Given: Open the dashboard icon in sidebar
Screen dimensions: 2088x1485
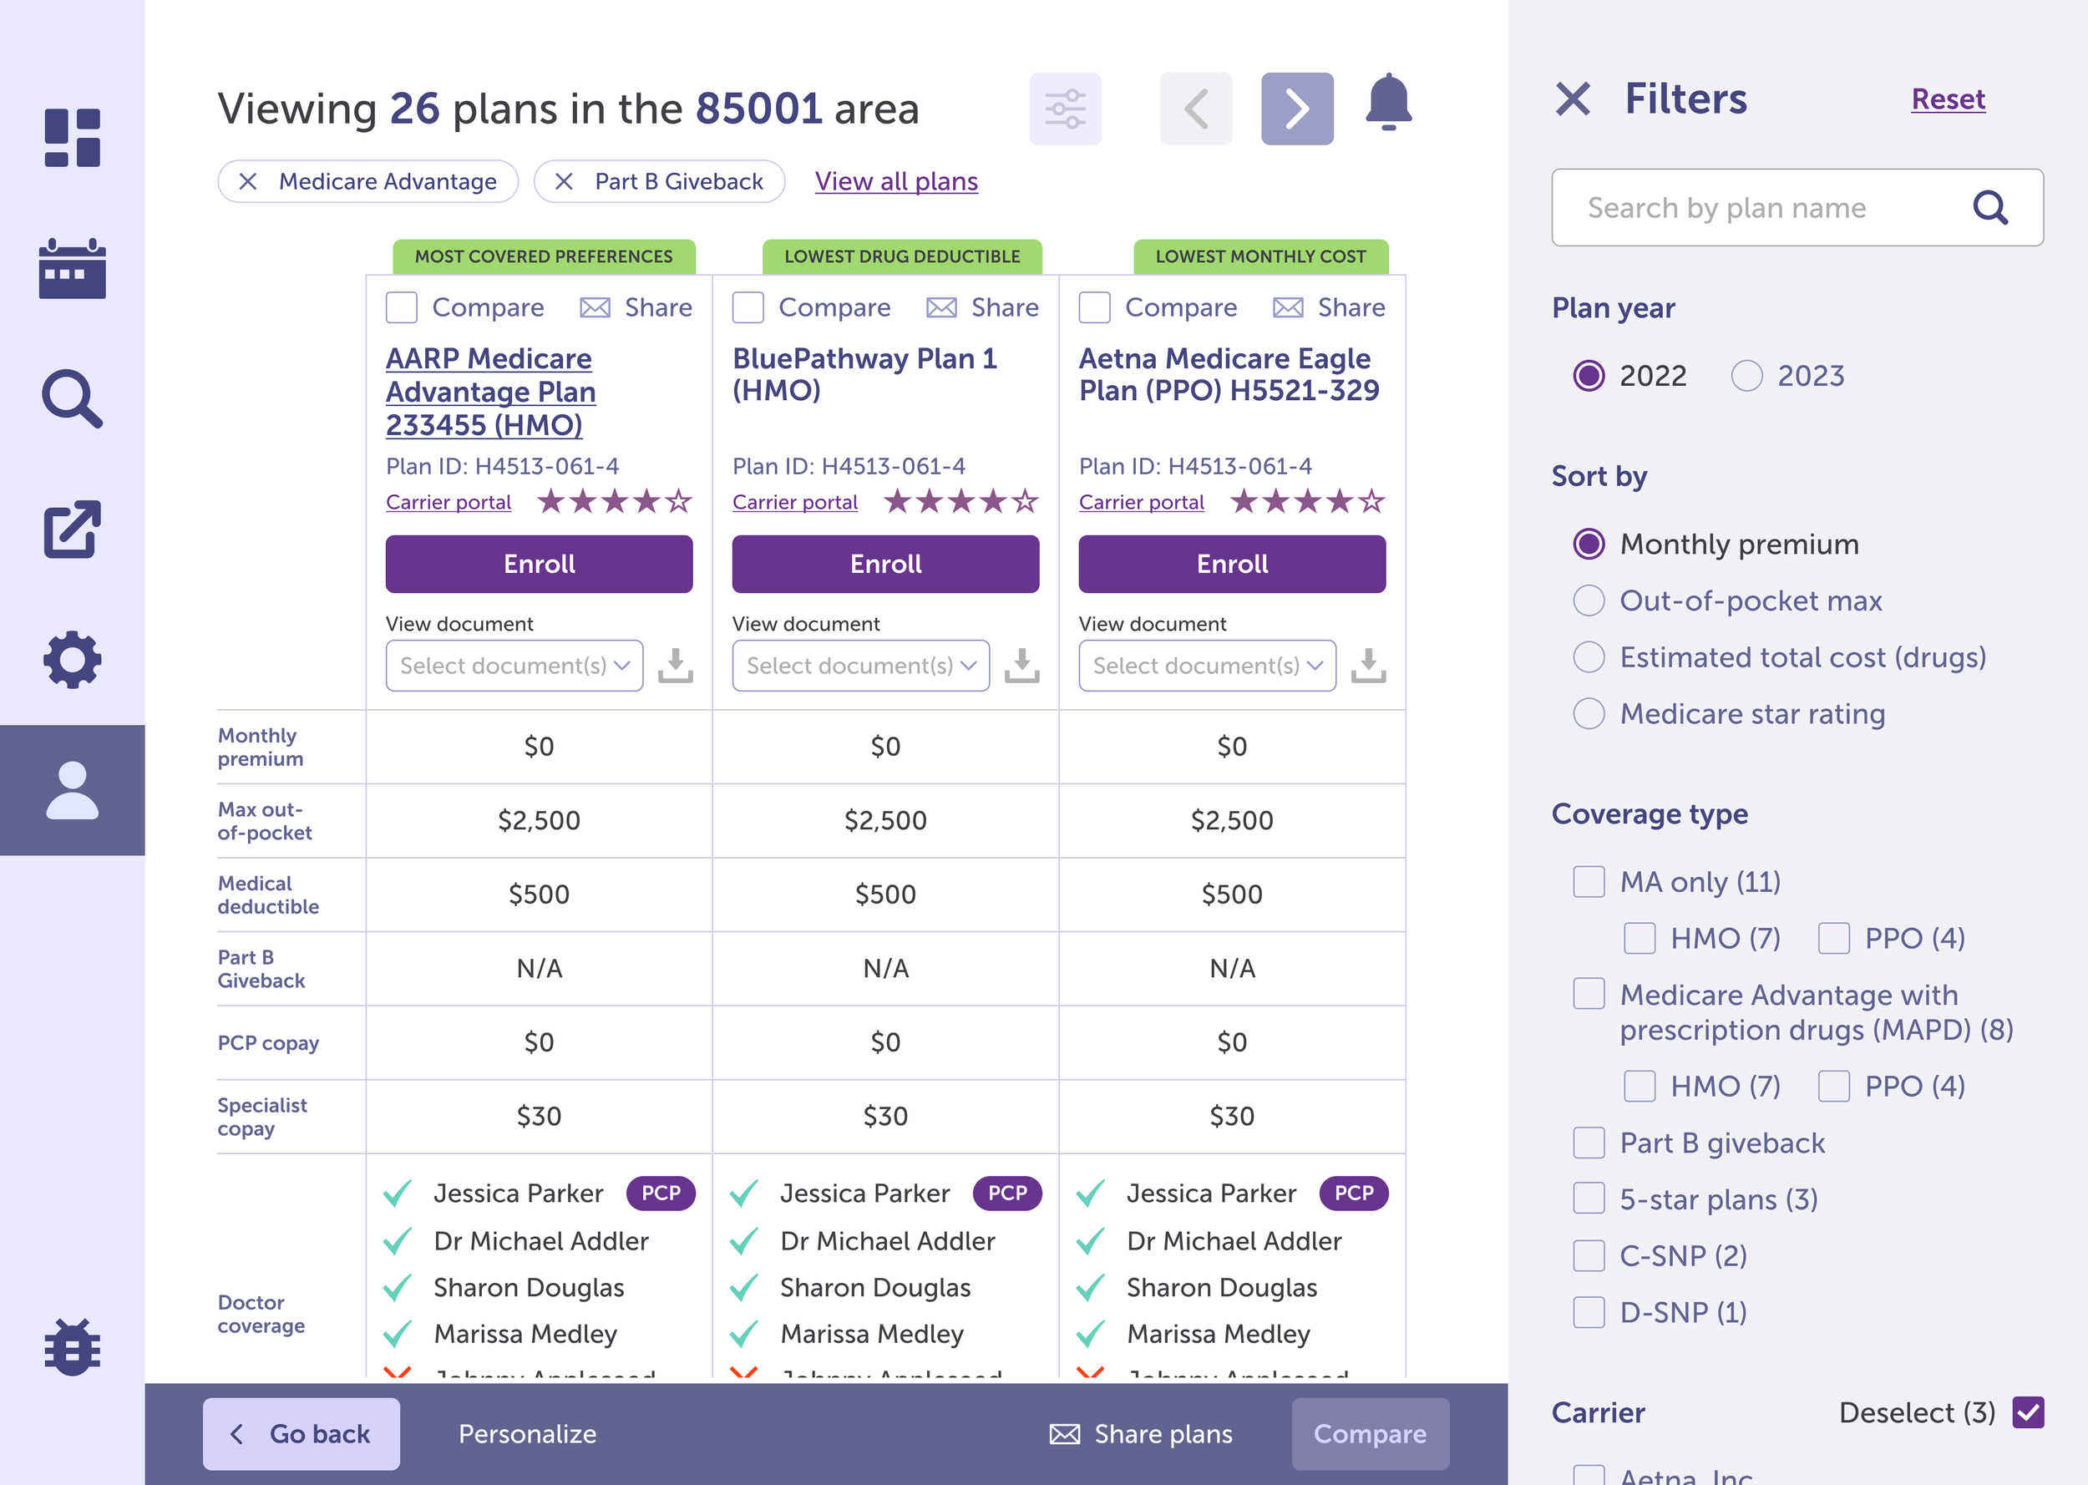Looking at the screenshot, I should (x=72, y=138).
